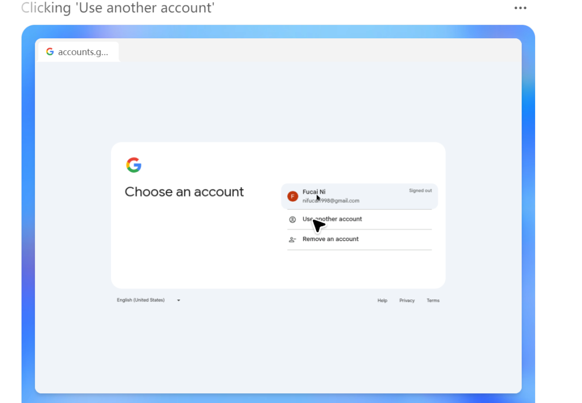Click the multicolor Google G logo
Viewport: 582px width, 403px height.
pyautogui.click(x=134, y=165)
